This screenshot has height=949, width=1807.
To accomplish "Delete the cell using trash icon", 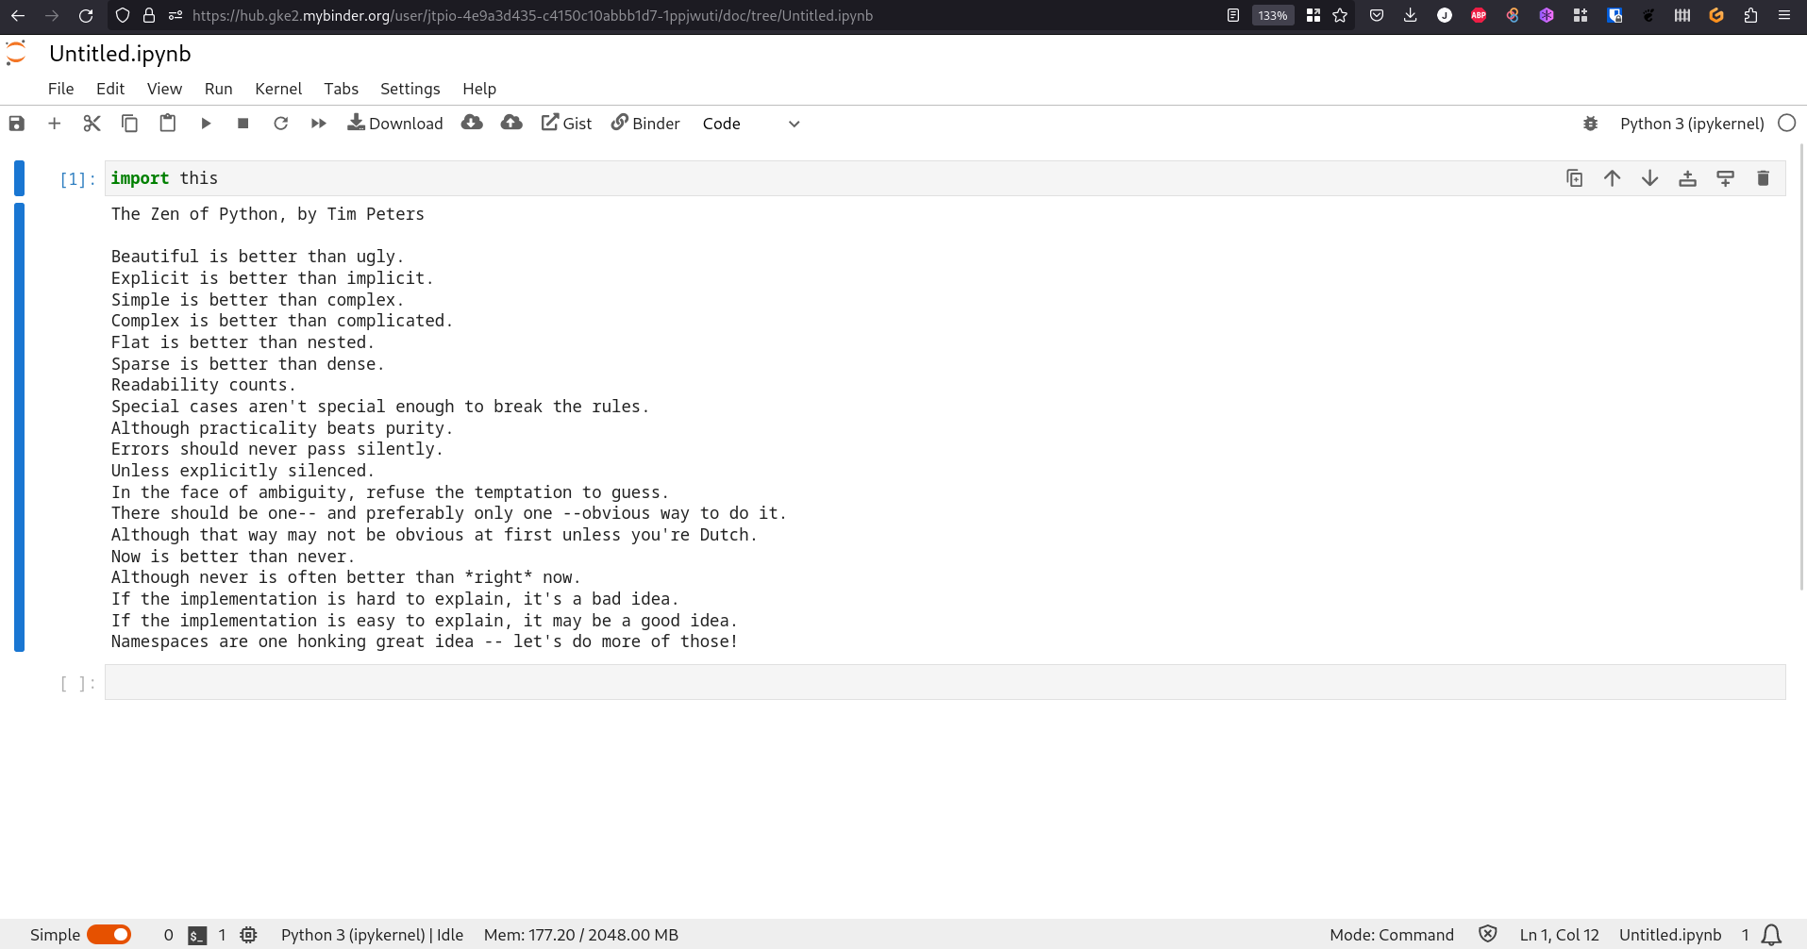I will [x=1763, y=177].
